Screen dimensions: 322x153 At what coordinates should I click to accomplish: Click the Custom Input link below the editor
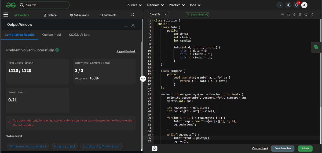click(260, 148)
